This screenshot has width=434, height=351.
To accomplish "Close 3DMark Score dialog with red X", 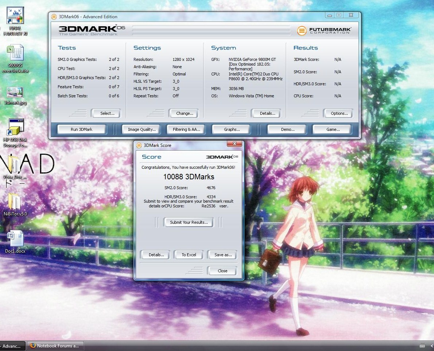I will [235, 144].
